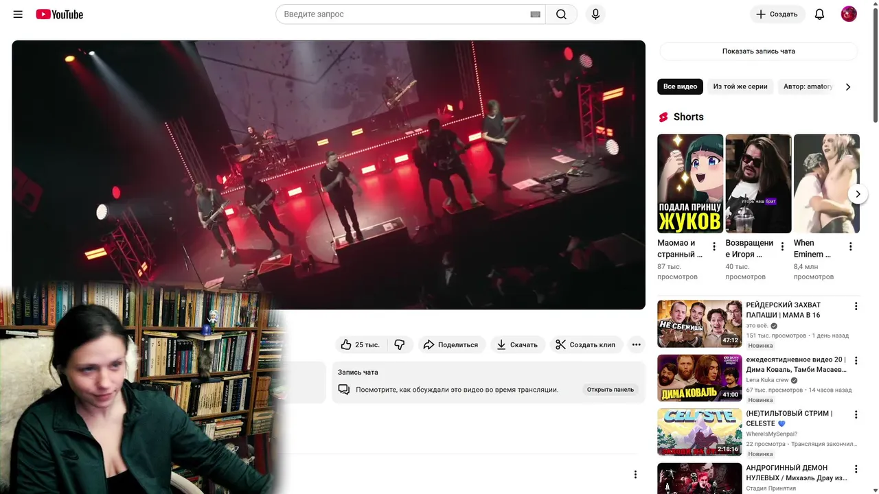Open more actions three-dot menu under video
This screenshot has width=879, height=494.
[x=636, y=344]
